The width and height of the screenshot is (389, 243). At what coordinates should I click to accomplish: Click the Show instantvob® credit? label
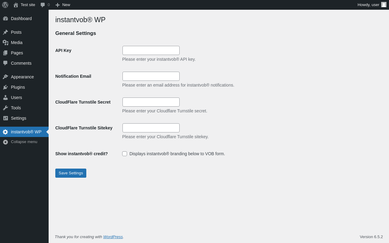81,154
